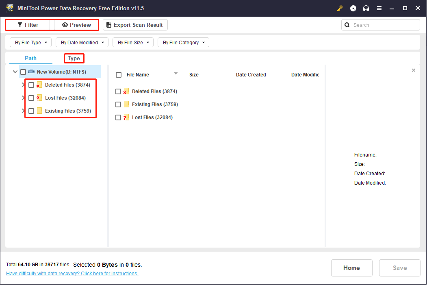Click the headphones support icon
Viewport: 427px width, 285px height.
(366, 8)
